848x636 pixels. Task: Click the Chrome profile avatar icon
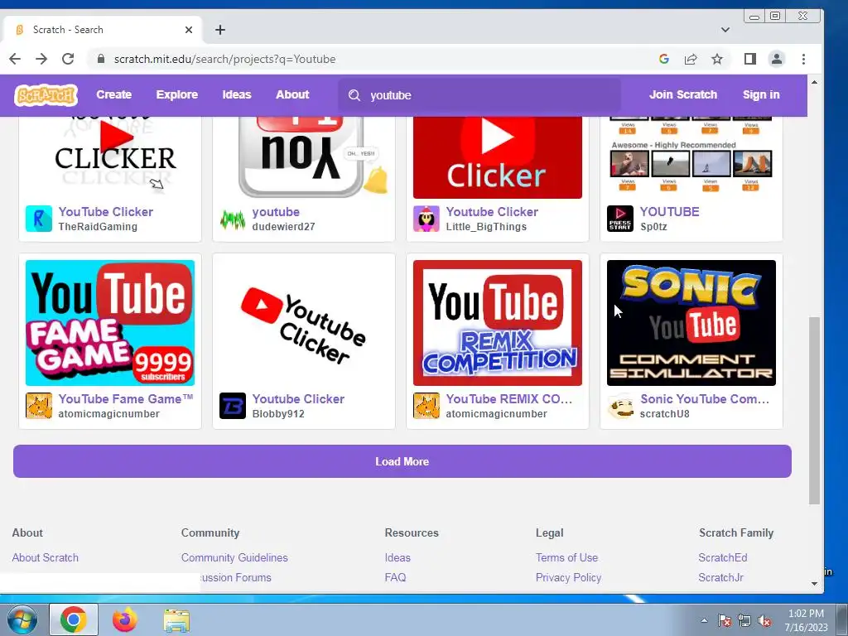777,59
